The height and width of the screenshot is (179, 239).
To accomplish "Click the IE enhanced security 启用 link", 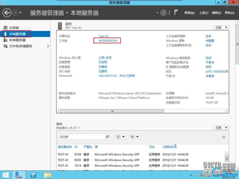I will pyautogui.click(x=208, y=67).
